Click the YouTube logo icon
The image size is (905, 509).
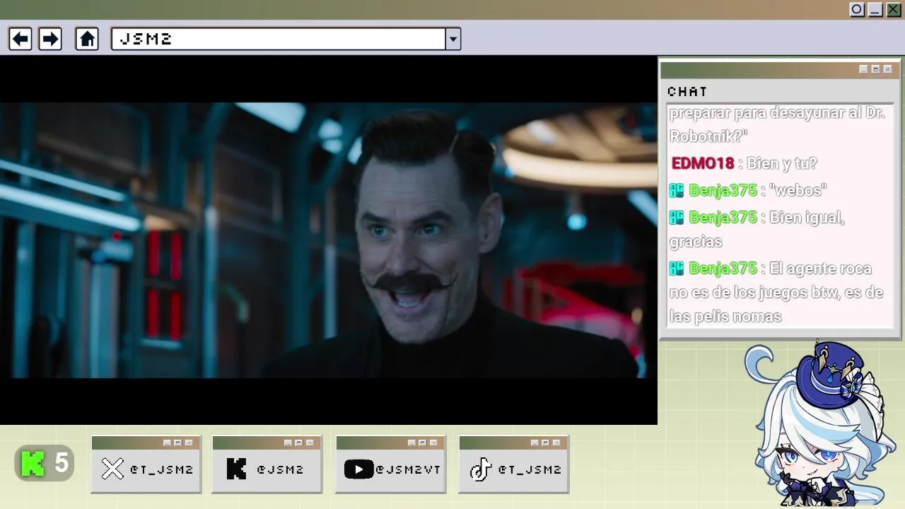358,469
